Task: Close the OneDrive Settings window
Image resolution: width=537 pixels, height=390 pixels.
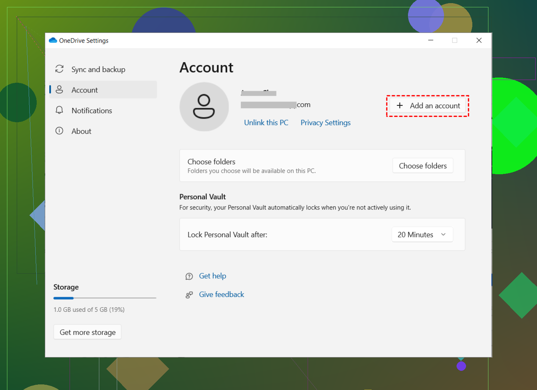Action: [479, 41]
